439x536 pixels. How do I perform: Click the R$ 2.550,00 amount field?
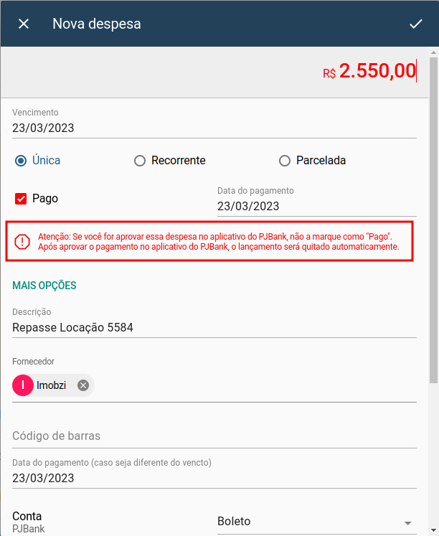pyautogui.click(x=369, y=71)
